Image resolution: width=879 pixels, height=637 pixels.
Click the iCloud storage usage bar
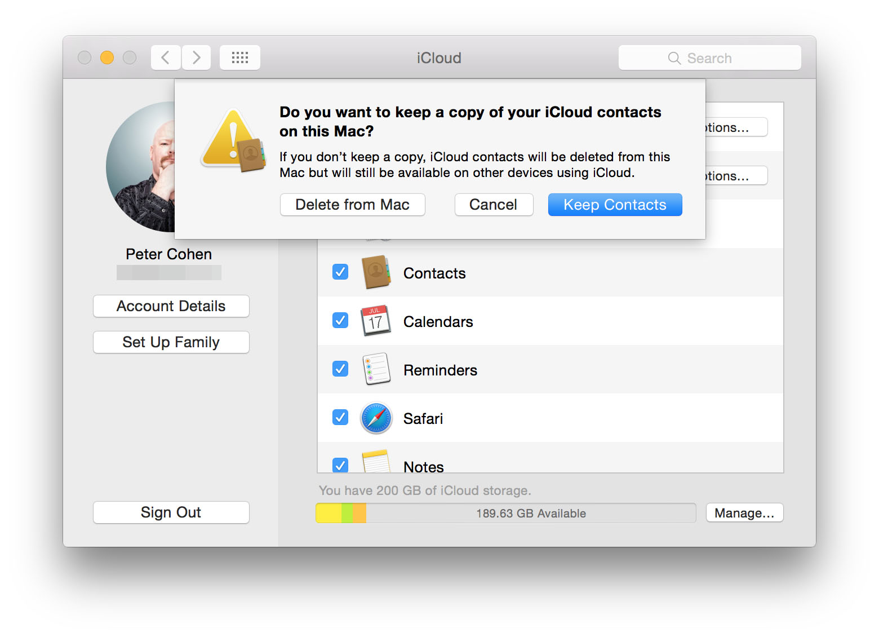[x=506, y=513]
